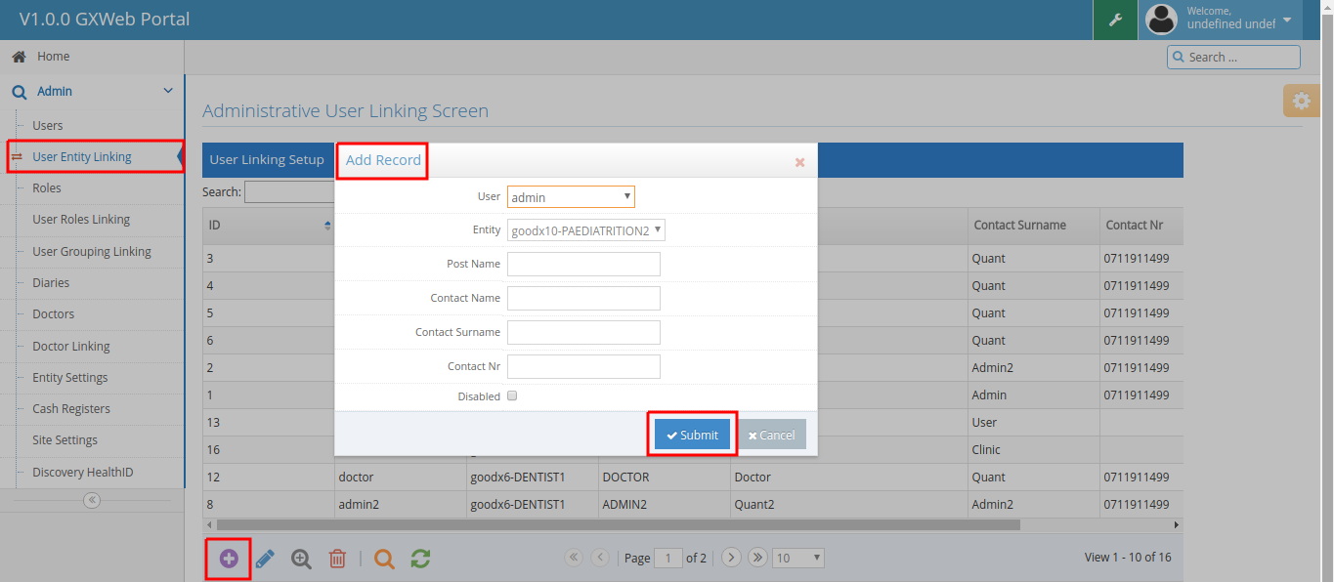Viewport: 1334px width, 582px height.
Task: Click the Cancel button
Action: (772, 435)
